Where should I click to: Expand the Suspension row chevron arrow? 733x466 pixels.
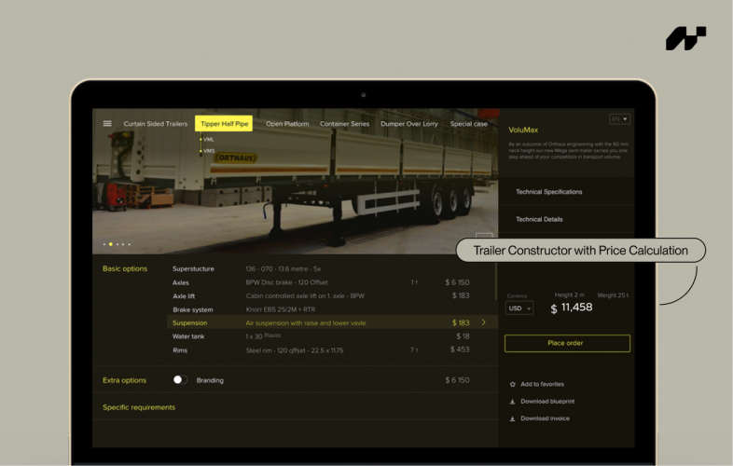(x=483, y=322)
